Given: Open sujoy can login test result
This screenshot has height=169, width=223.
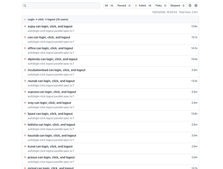Looking at the screenshot, I should (50, 26).
